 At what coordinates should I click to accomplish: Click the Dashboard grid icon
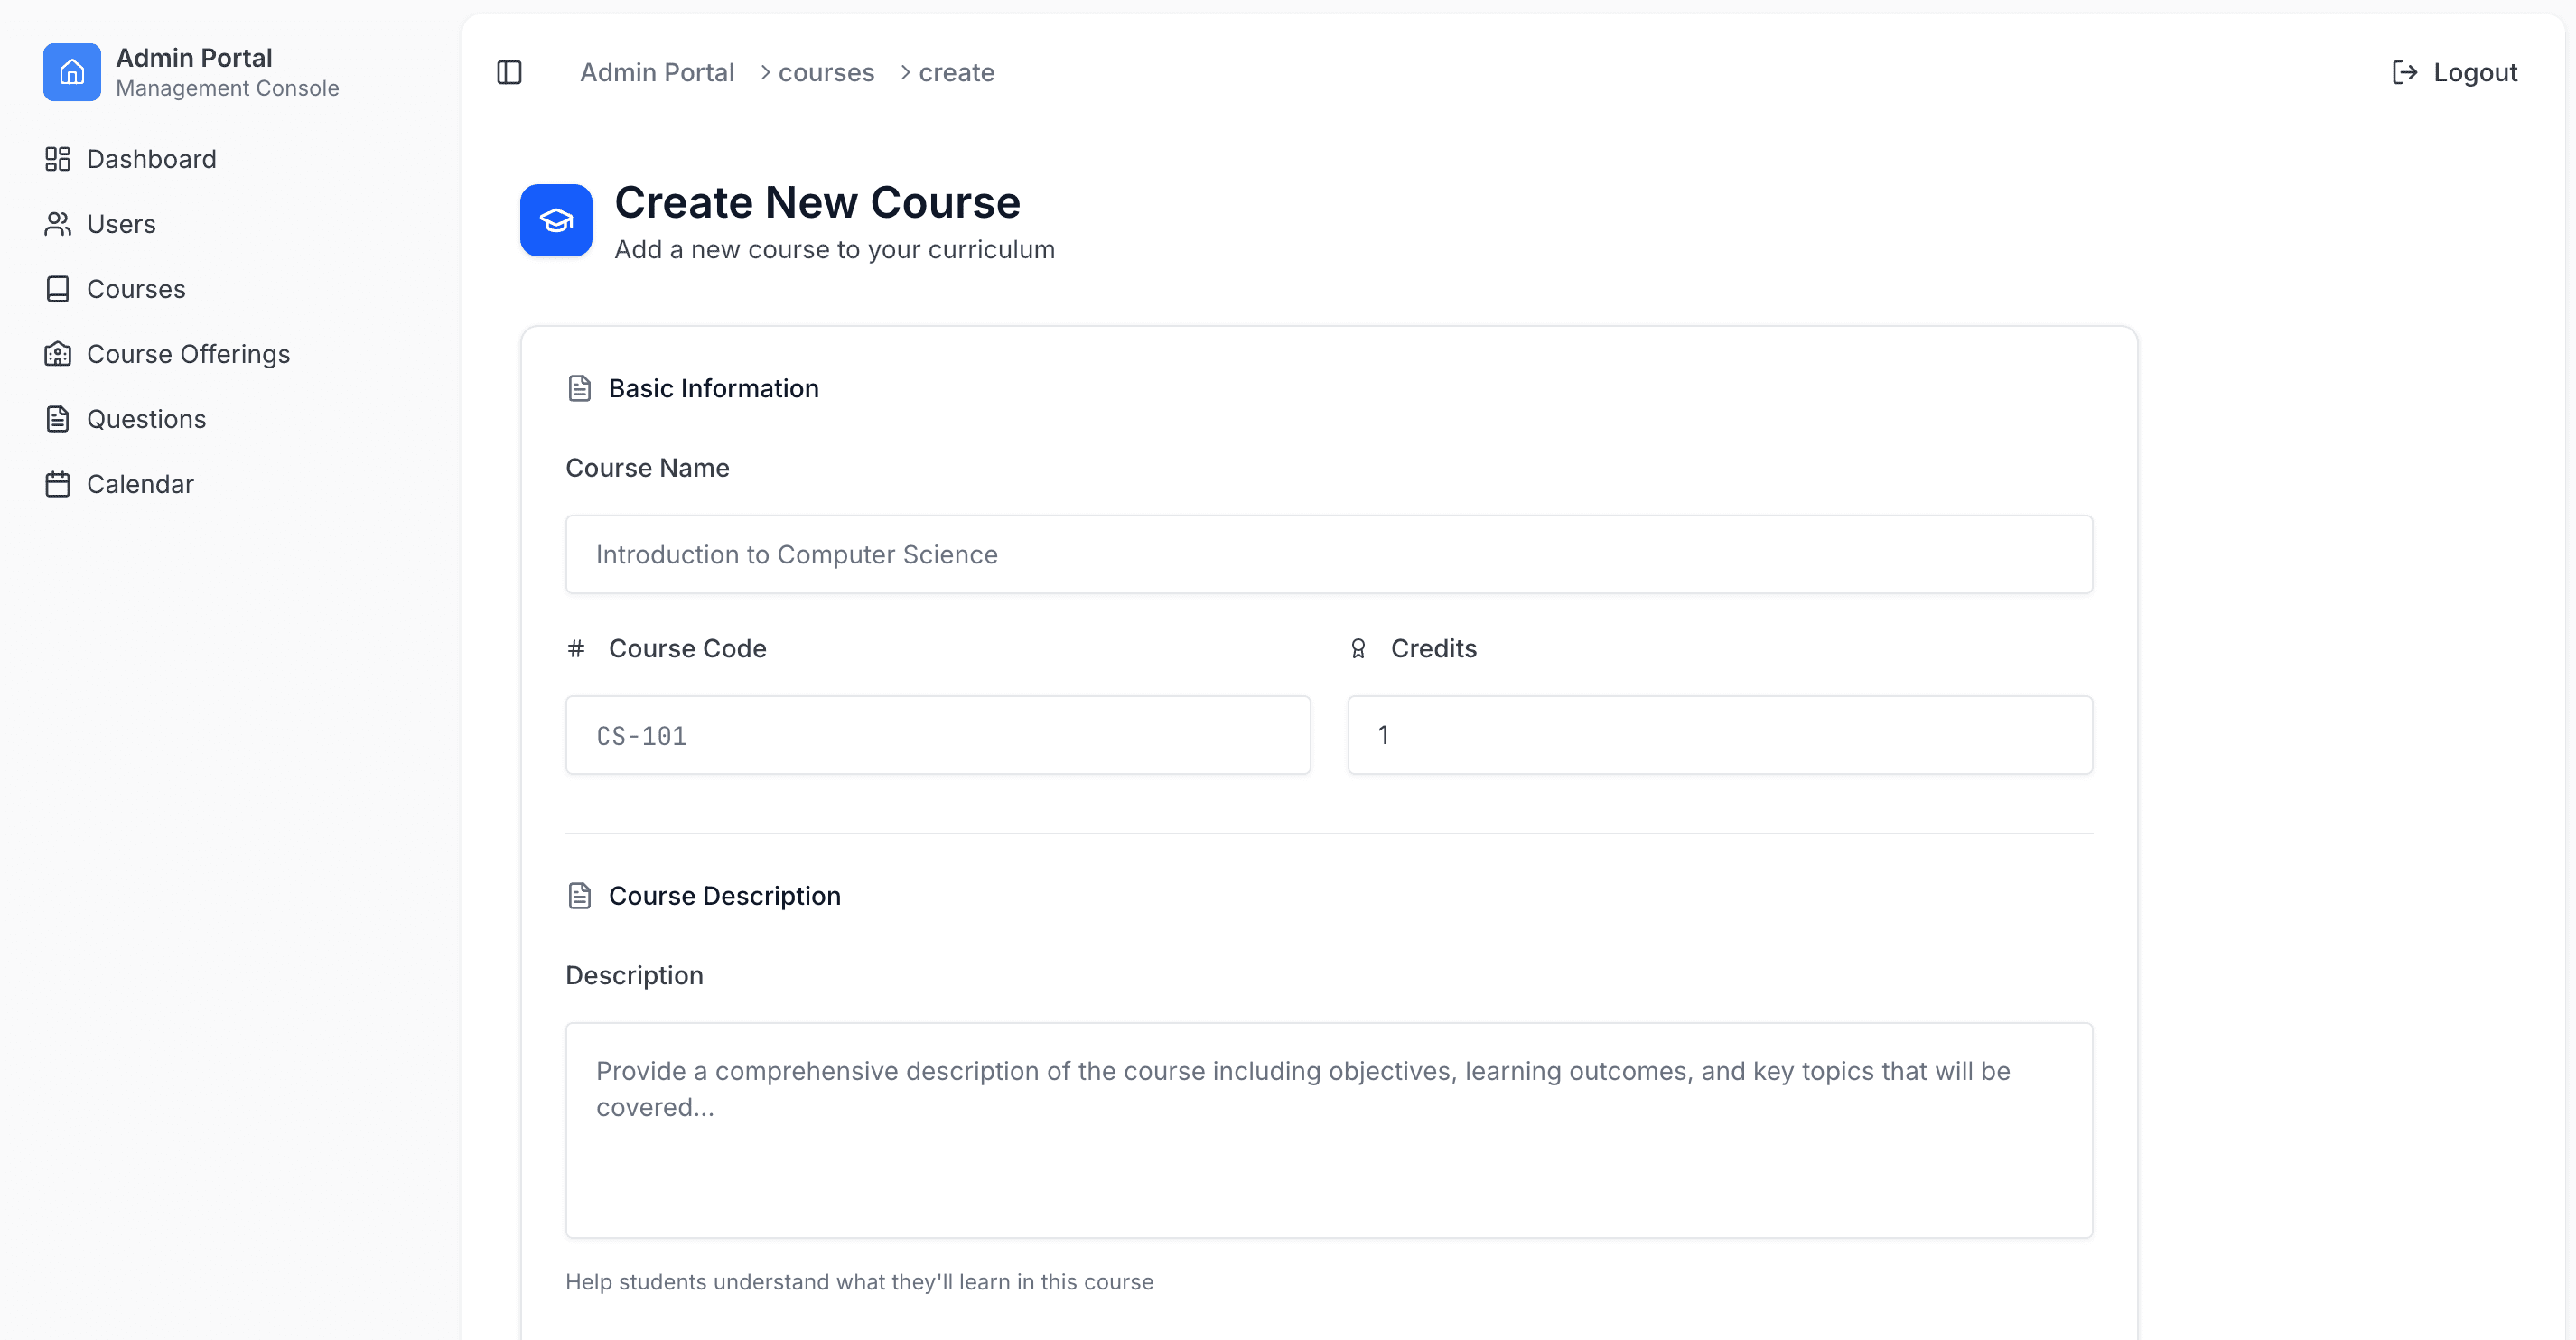pyautogui.click(x=58, y=159)
